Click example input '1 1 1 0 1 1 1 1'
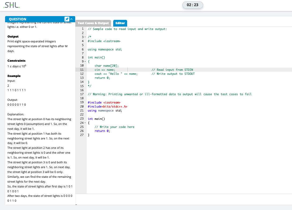 17,90
